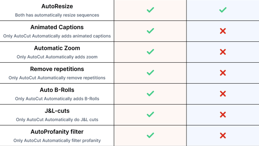Click the Animated Captions feature heading

click(57, 27)
